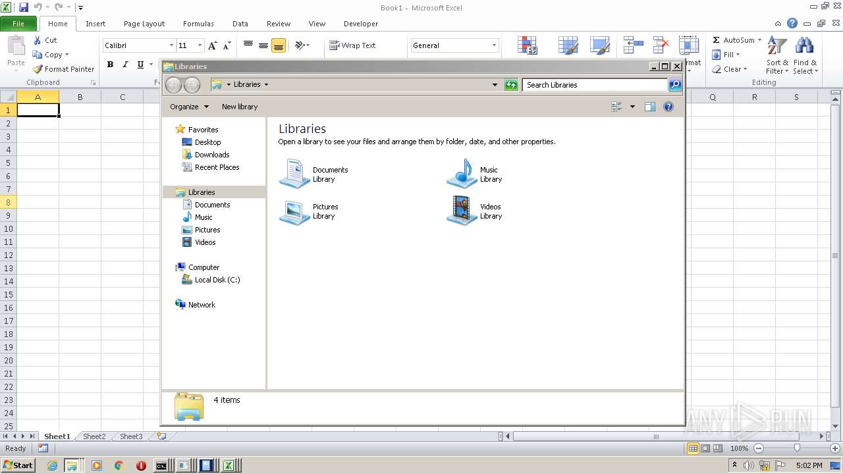Switch to the Insert ribbon tab
Screen dimensions: 843x474
pyautogui.click(x=95, y=24)
